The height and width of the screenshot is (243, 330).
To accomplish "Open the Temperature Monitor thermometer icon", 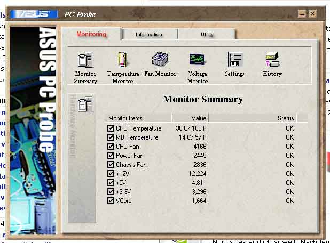I will coord(123,60).
